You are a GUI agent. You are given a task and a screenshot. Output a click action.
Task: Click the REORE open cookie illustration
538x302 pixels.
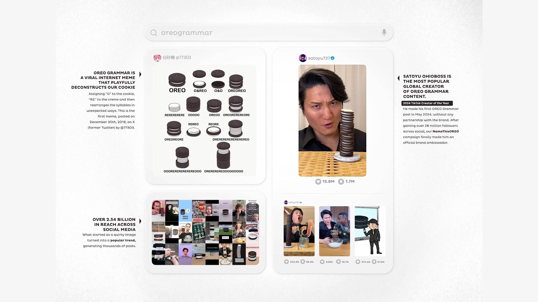coord(213,131)
